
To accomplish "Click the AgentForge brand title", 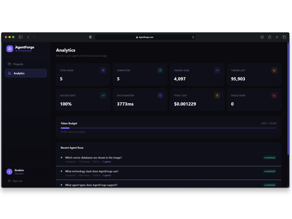I will 25,47.
